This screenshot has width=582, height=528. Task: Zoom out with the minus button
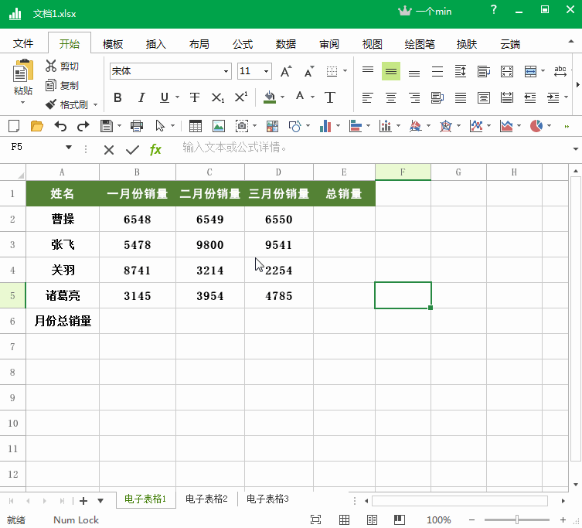[471, 519]
